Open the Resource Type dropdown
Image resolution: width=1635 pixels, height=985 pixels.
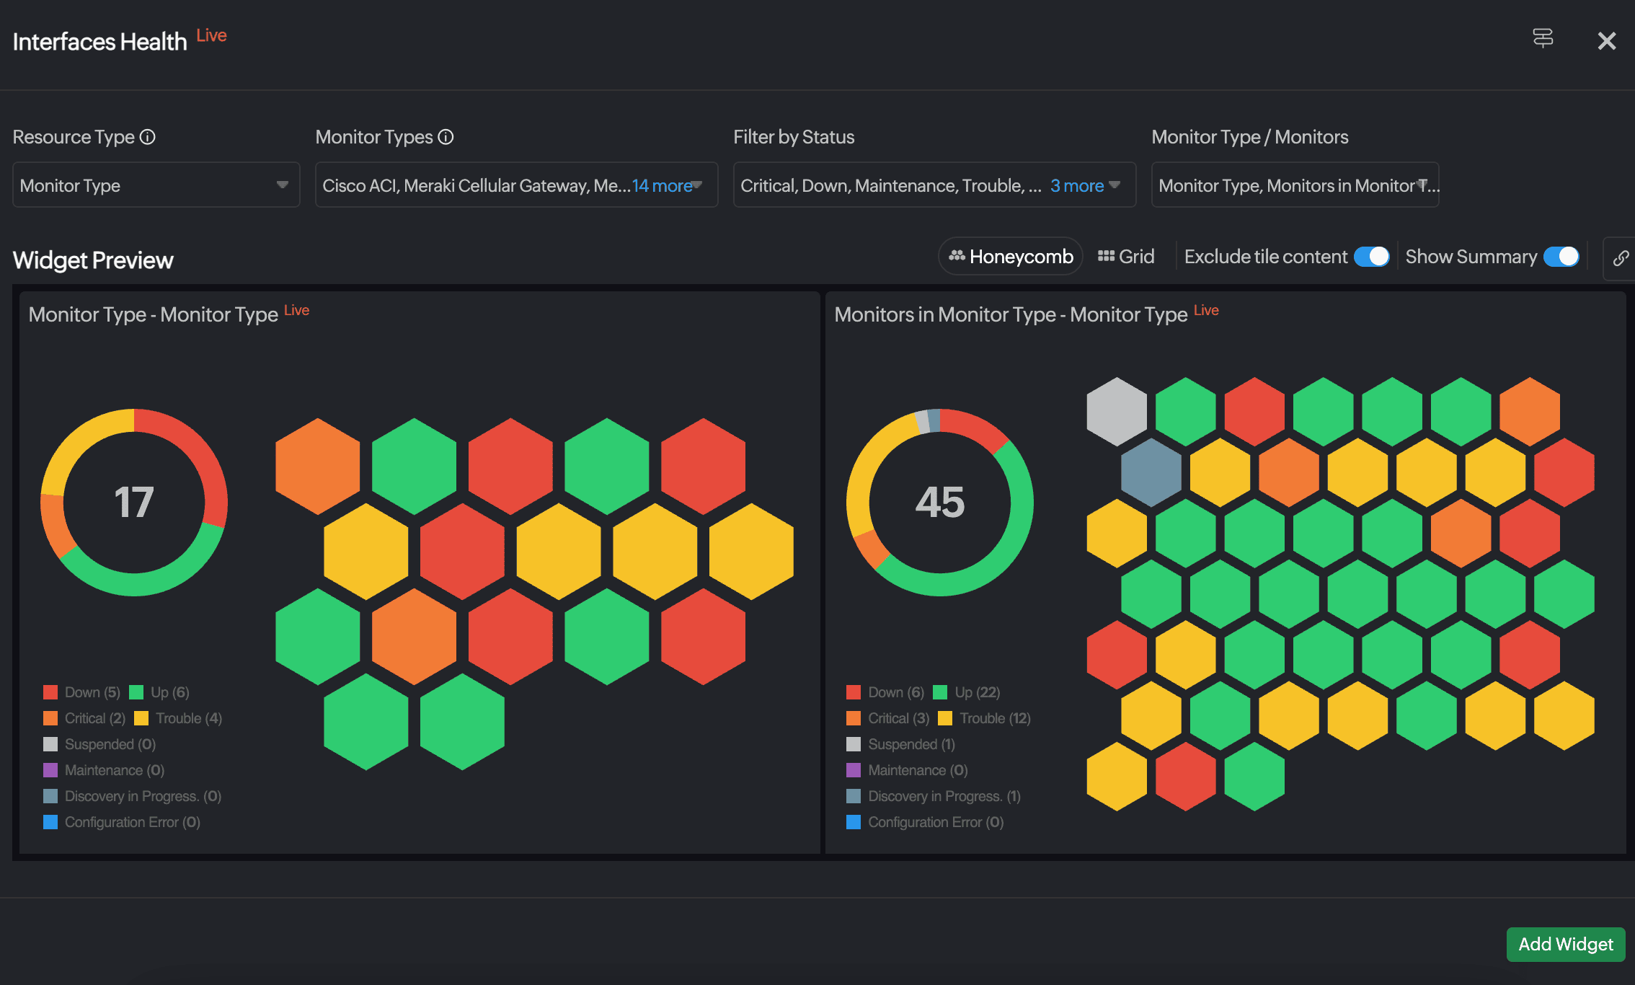156,185
